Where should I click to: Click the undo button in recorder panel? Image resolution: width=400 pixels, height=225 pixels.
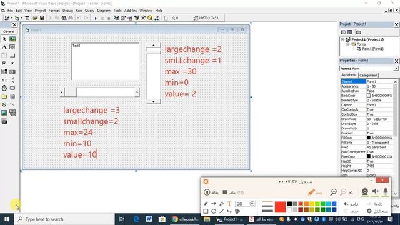[351, 204]
